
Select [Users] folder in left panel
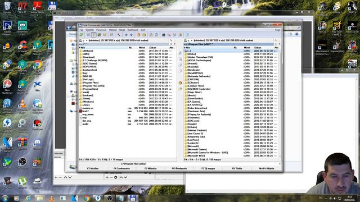click(x=86, y=99)
